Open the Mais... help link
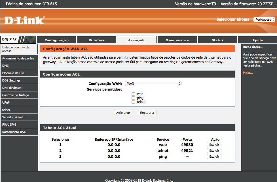Screen dimensions: 277x182 click(248, 73)
